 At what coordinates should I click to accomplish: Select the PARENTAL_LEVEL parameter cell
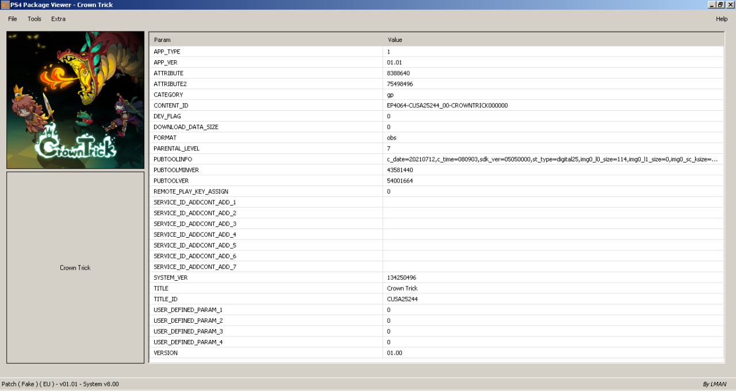(266, 149)
